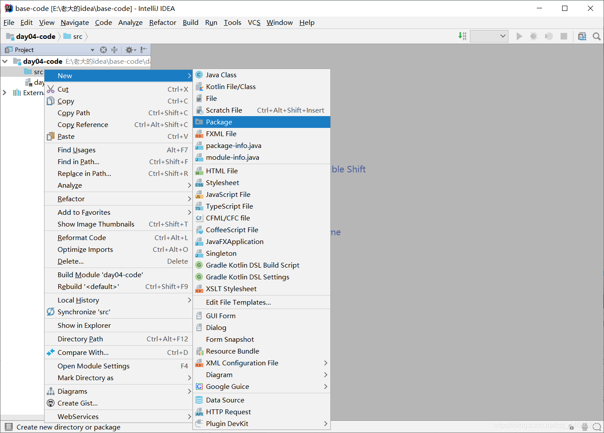
Task: Expand the Diagram submenu in New list
Action: [x=261, y=375]
